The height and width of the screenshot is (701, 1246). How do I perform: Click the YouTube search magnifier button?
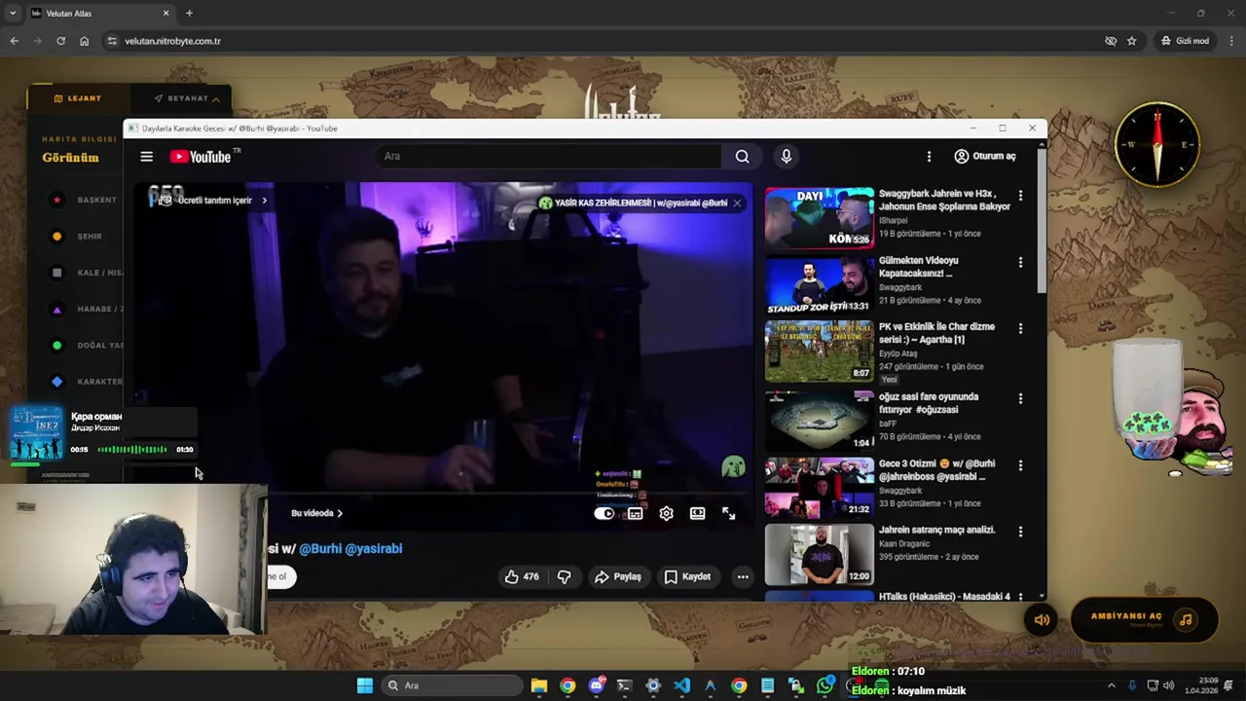(742, 156)
